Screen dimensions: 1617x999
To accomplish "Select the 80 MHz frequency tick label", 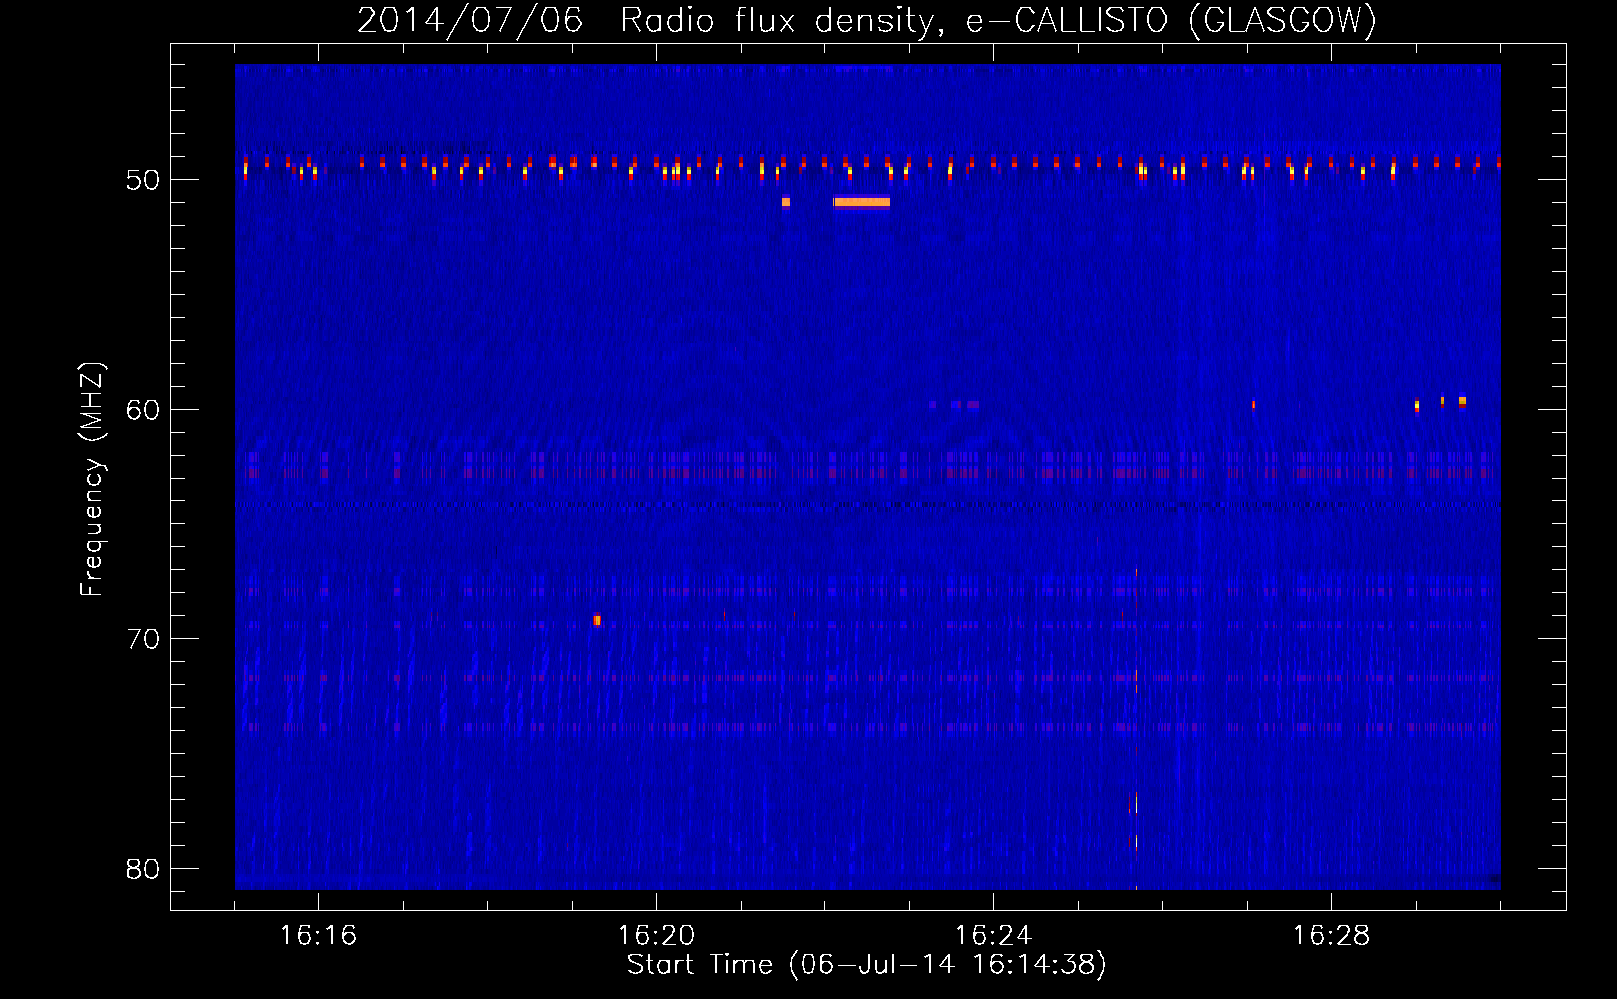I will [x=143, y=869].
